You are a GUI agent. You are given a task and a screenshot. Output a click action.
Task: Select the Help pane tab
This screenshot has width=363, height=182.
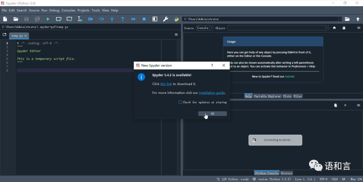[248, 96]
